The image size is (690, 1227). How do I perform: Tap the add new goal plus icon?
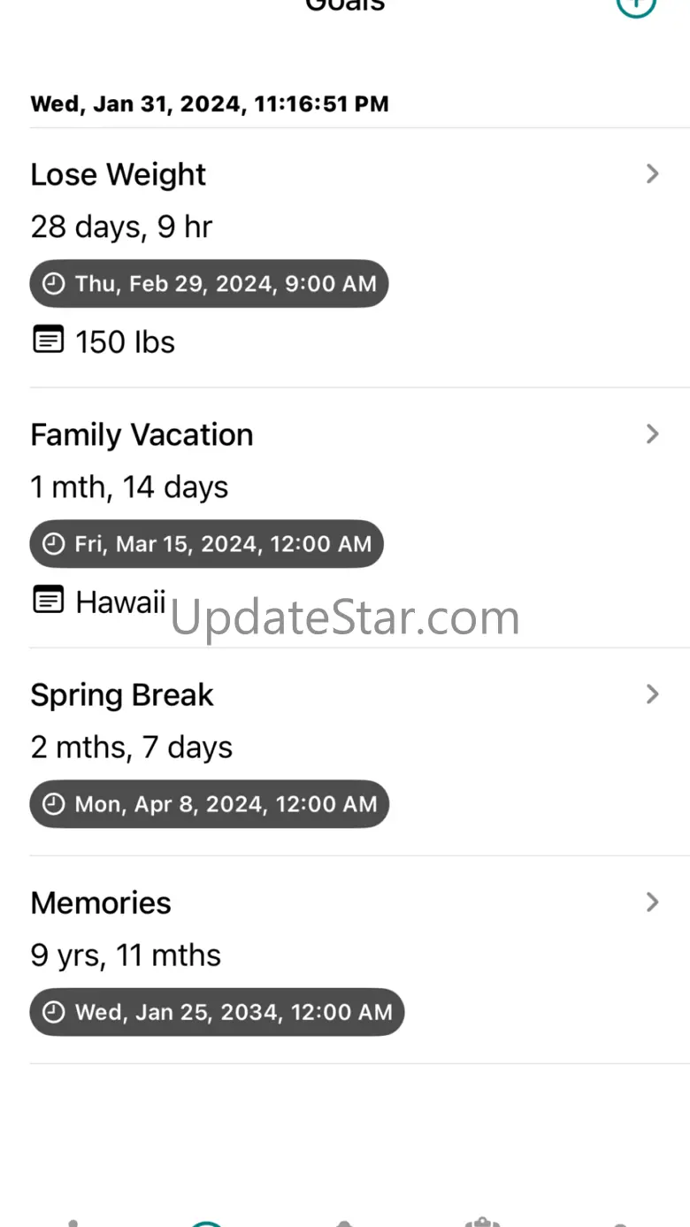[636, 4]
